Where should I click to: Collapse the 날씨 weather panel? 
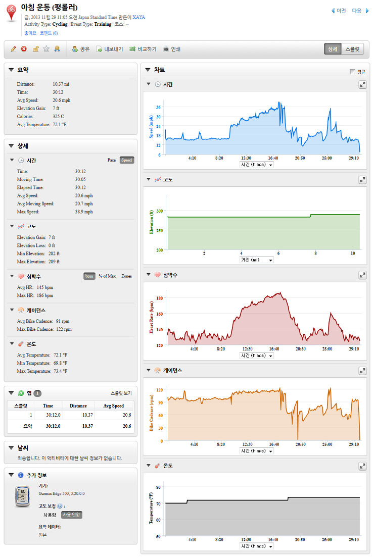pyautogui.click(x=11, y=448)
